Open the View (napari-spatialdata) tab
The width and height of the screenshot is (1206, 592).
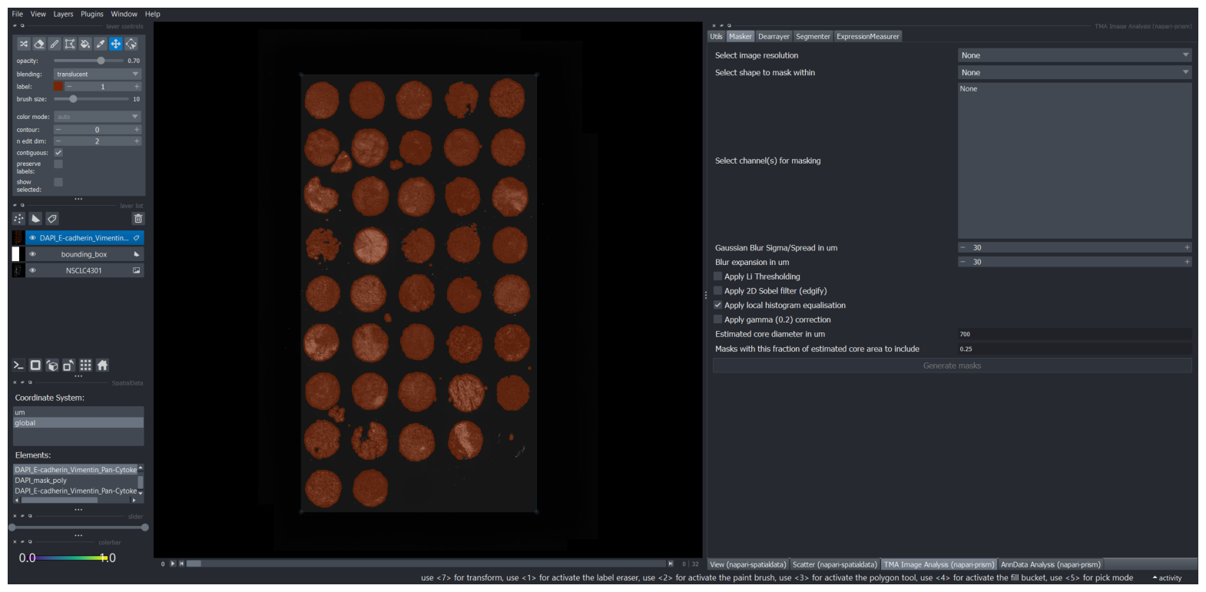tap(748, 564)
